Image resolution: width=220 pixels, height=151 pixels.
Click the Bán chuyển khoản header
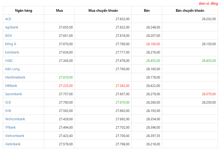click(x=190, y=10)
